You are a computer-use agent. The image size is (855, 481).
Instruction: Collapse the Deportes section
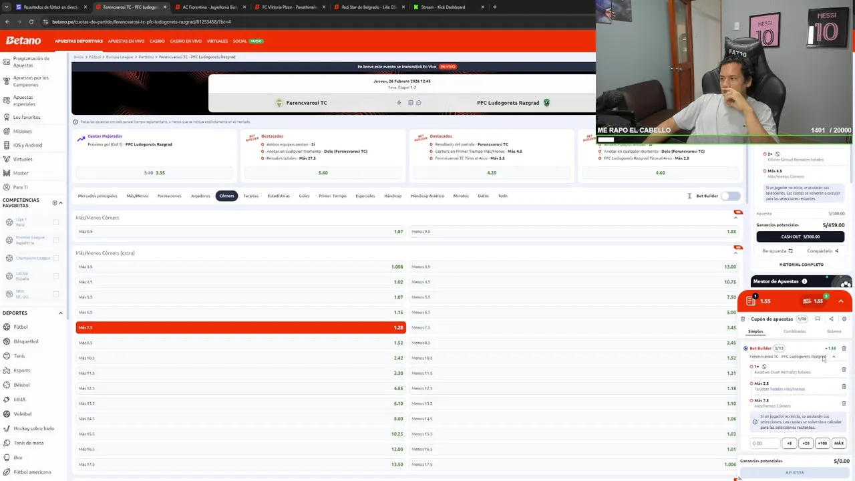60,313
